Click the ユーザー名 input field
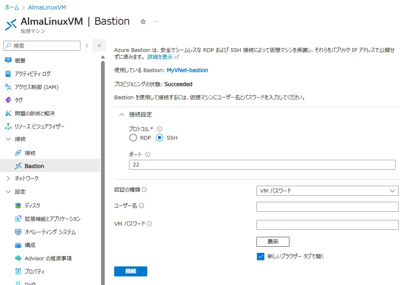Screen dimensions: 414x285 point(327,207)
